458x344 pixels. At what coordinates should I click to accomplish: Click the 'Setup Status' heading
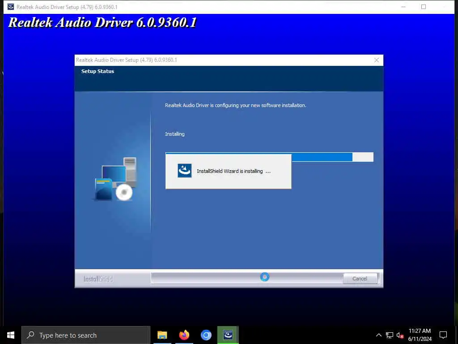coord(98,71)
